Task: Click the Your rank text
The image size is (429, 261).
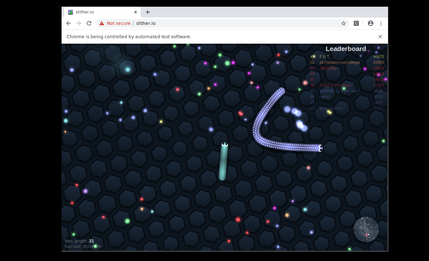Action: pyautogui.click(x=82, y=247)
